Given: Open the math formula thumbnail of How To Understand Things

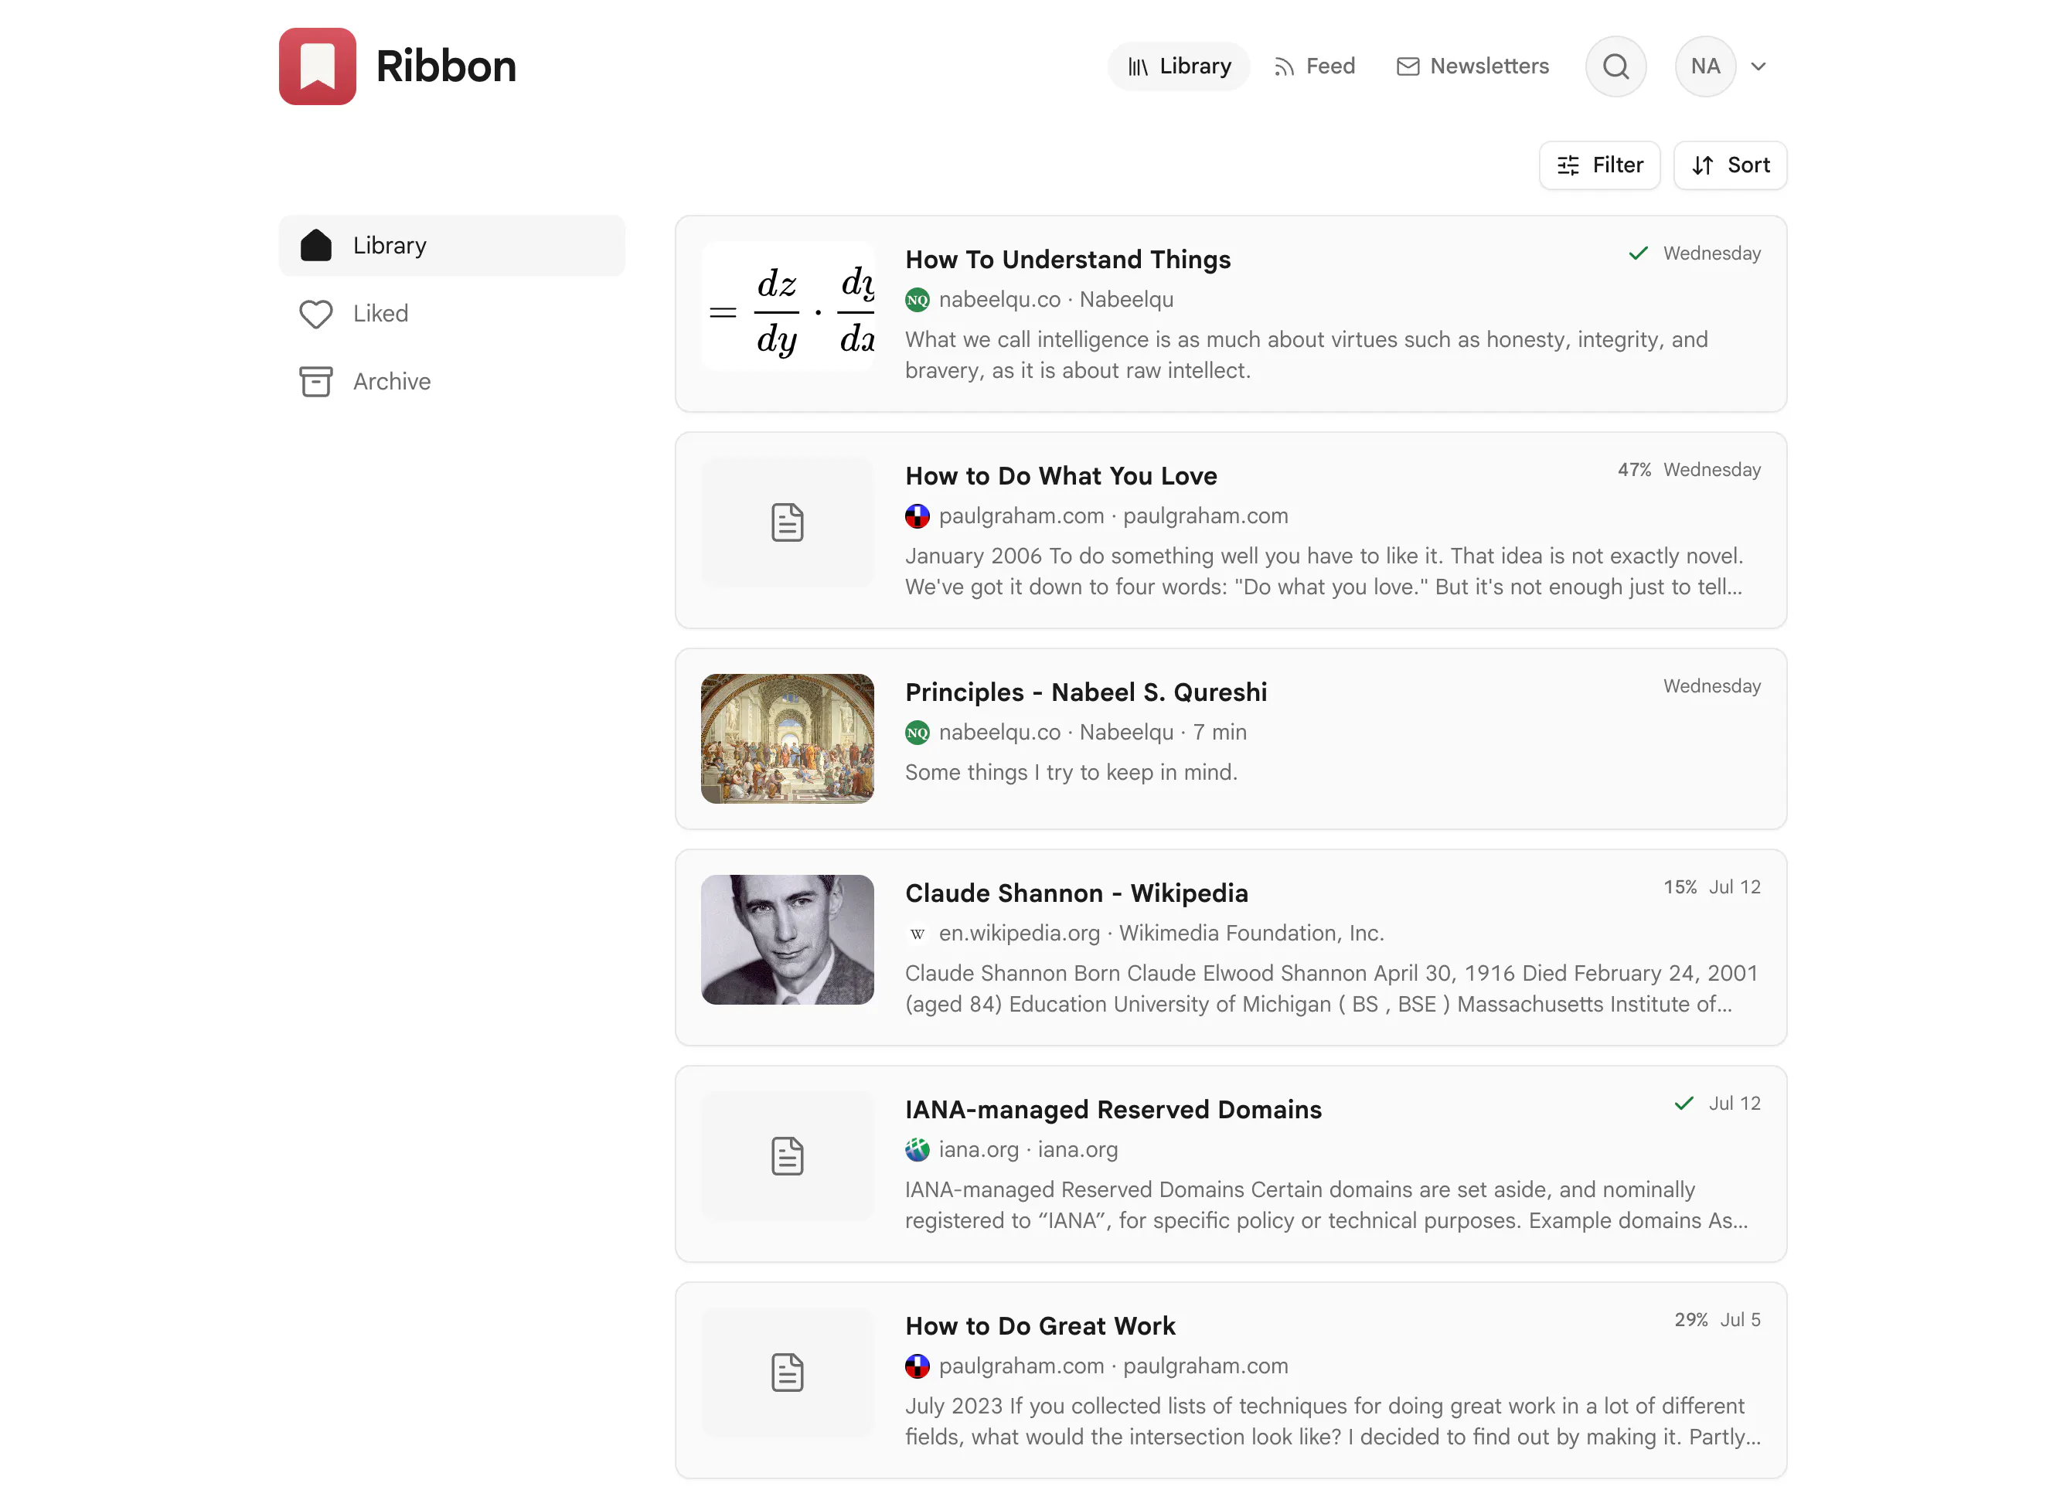Looking at the screenshot, I should 787,306.
